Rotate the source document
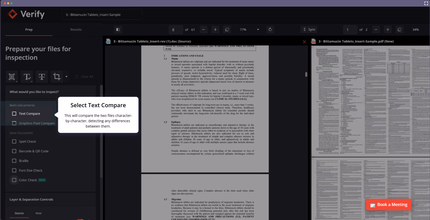 270,30
